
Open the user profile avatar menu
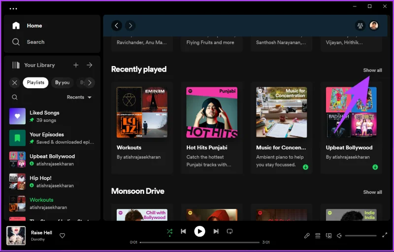[x=374, y=26]
